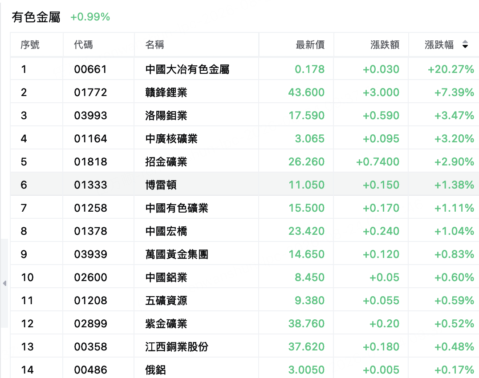479x378 pixels.
Task: Click stock code 00486
Action: (x=90, y=370)
